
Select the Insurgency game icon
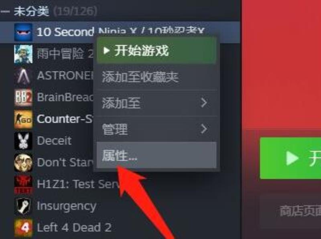coord(23,206)
